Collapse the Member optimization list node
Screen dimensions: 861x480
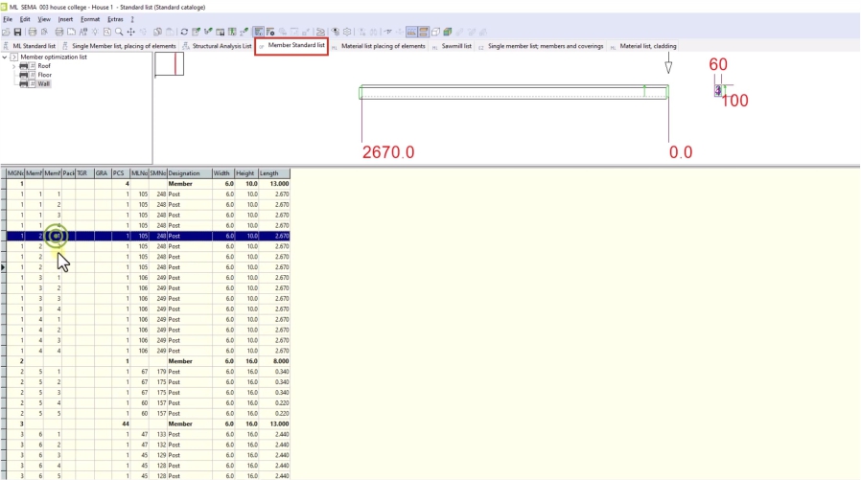[x=5, y=57]
